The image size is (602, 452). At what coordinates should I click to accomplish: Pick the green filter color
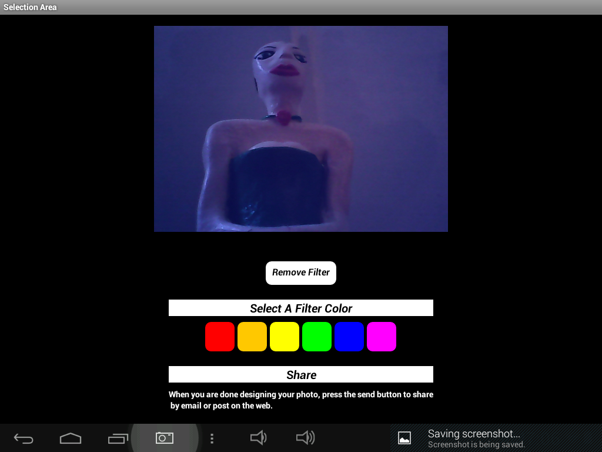pyautogui.click(x=317, y=337)
